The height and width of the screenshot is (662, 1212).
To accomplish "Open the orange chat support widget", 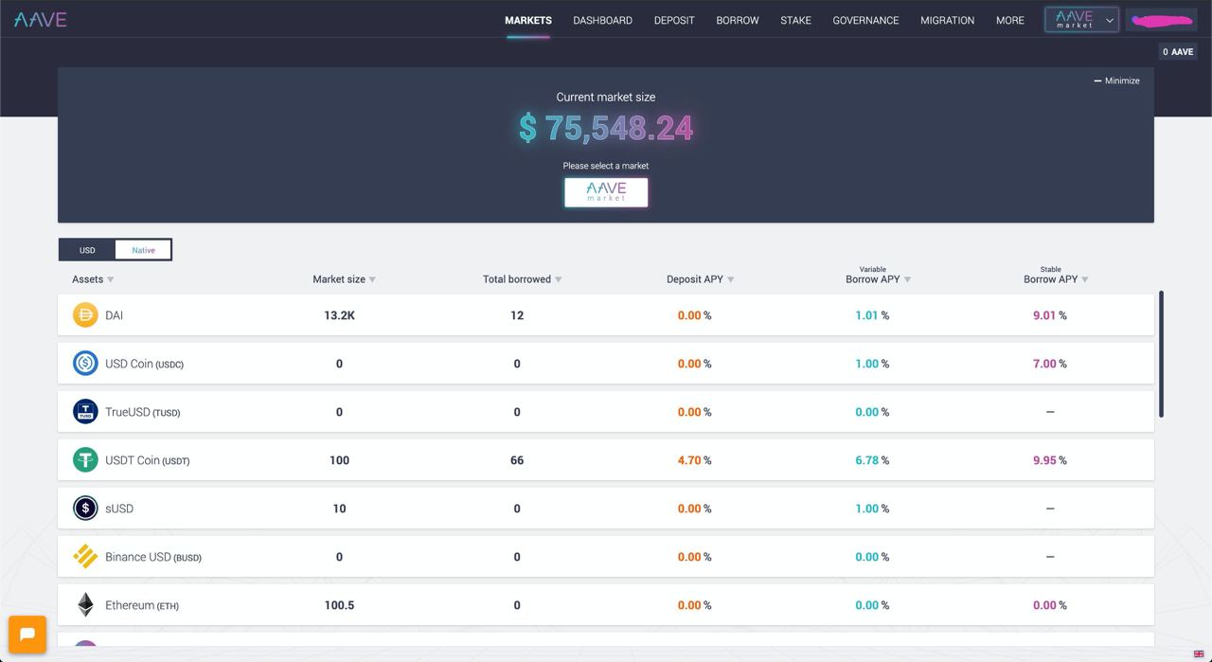I will [x=27, y=635].
